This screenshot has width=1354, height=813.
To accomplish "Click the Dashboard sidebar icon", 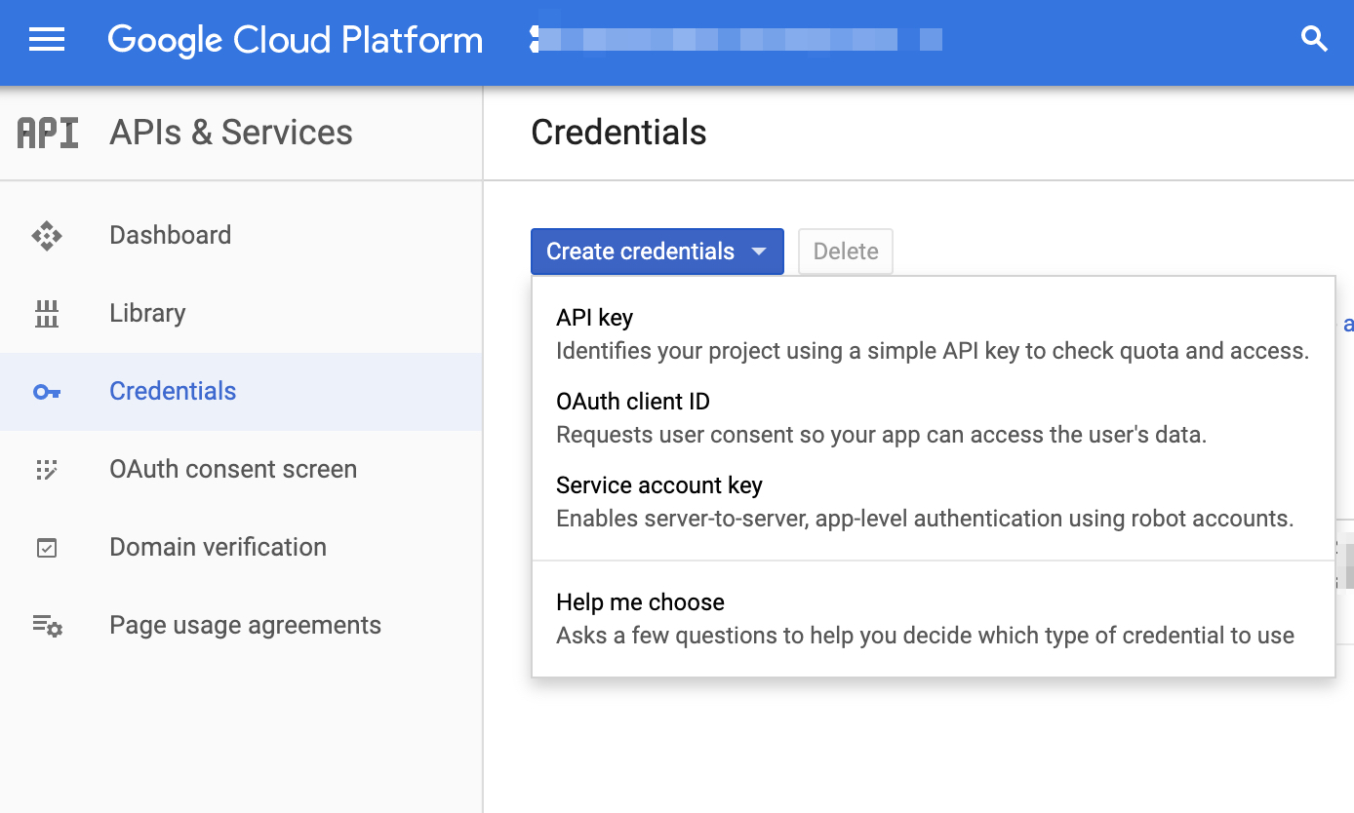I will pos(47,236).
